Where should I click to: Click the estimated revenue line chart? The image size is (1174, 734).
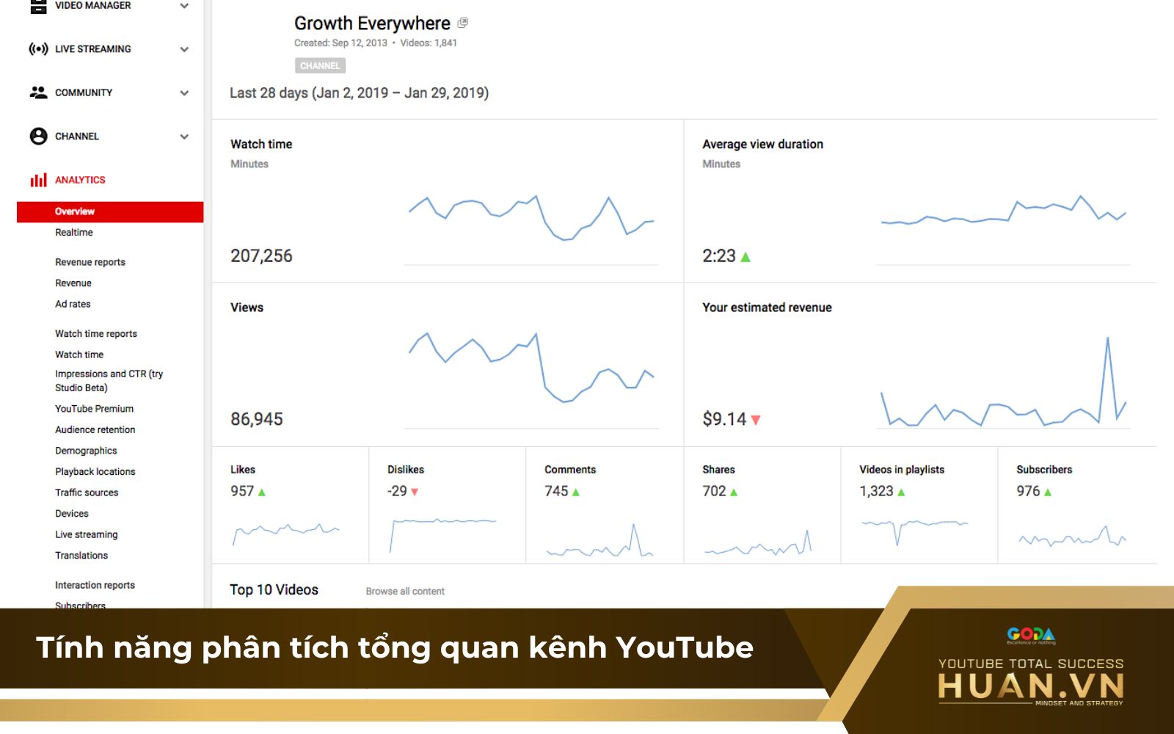click(1003, 382)
